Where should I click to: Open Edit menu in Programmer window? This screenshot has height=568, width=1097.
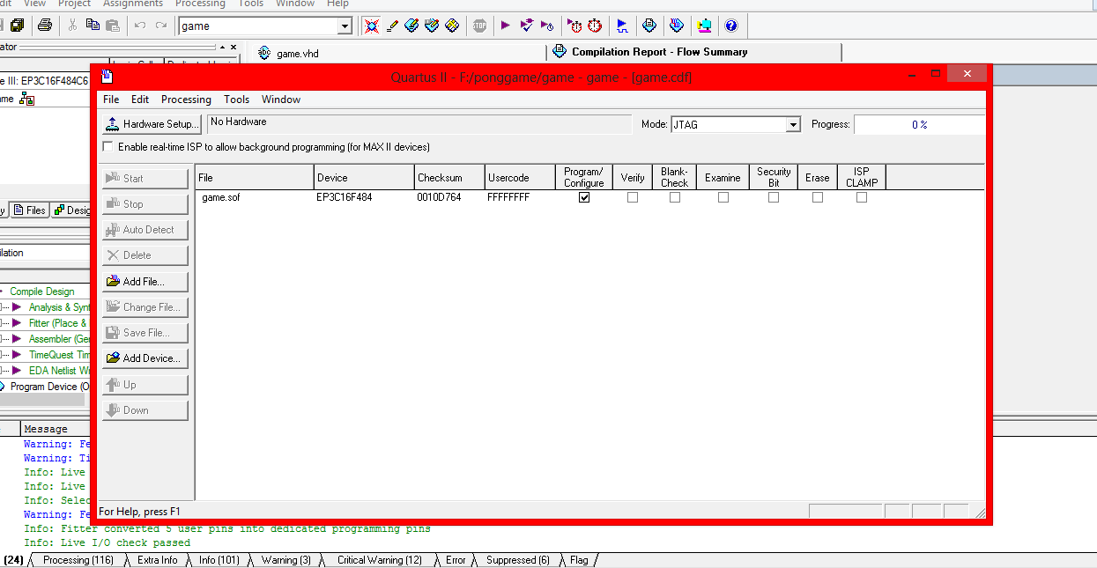coord(140,100)
